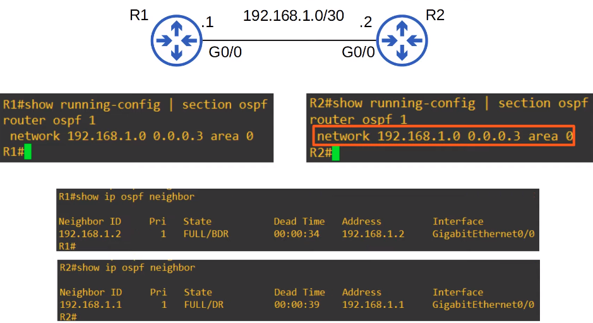This screenshot has width=593, height=323.
Task: Click GigabitEthernet0/0 in R2 neighbor output
Action: tap(483, 305)
